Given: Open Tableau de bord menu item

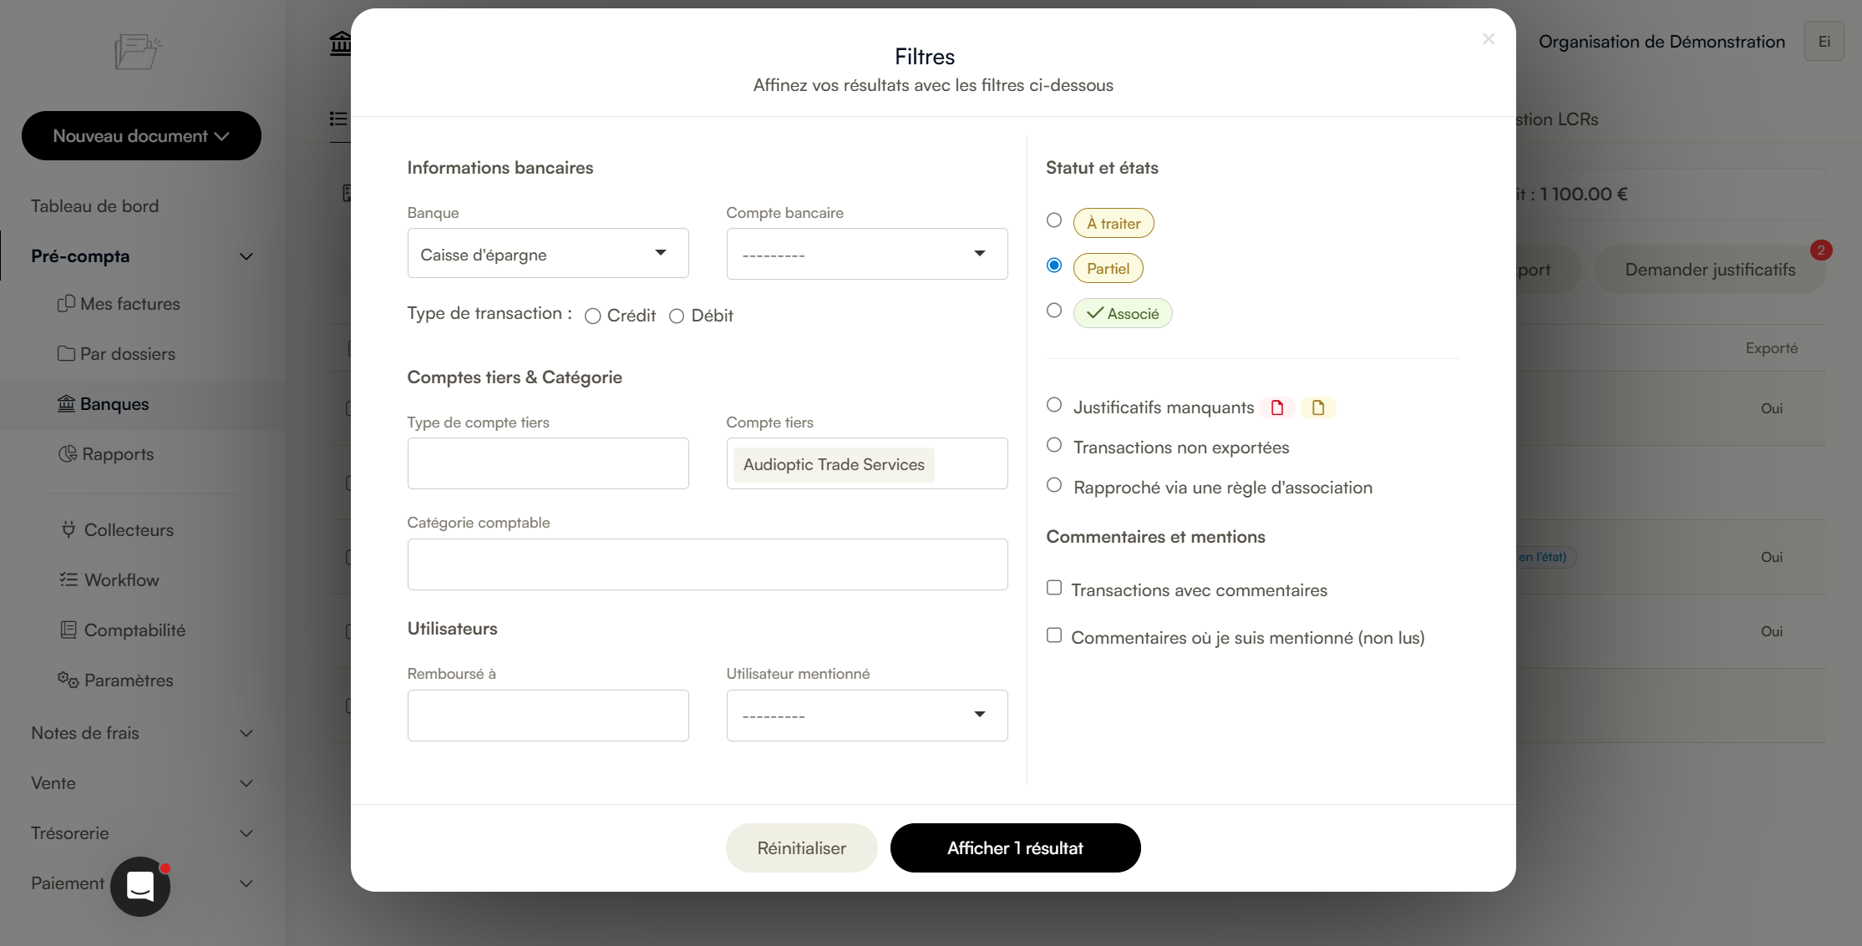Looking at the screenshot, I should point(94,206).
